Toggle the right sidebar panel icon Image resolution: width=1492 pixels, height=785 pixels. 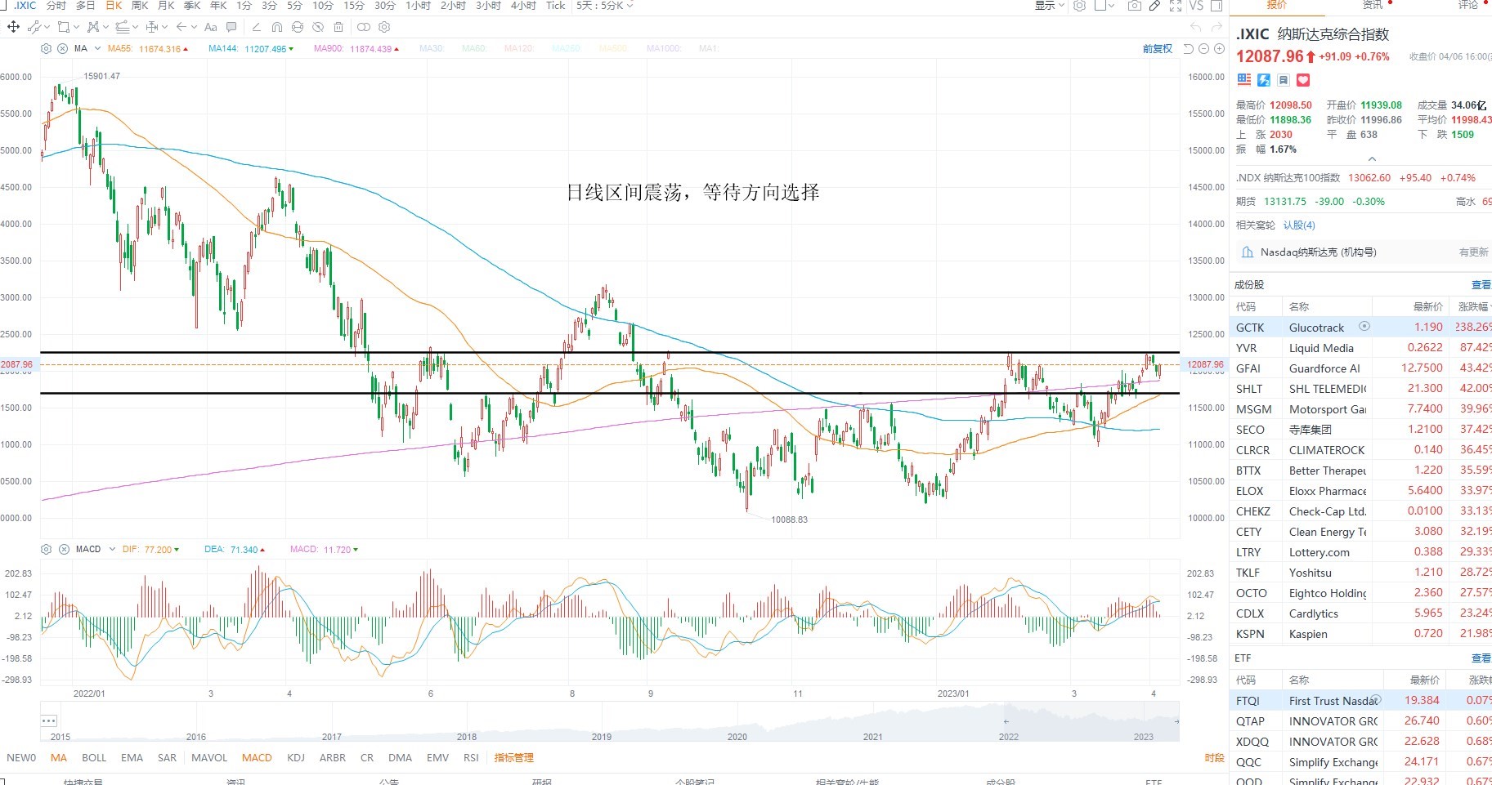click(1216, 6)
